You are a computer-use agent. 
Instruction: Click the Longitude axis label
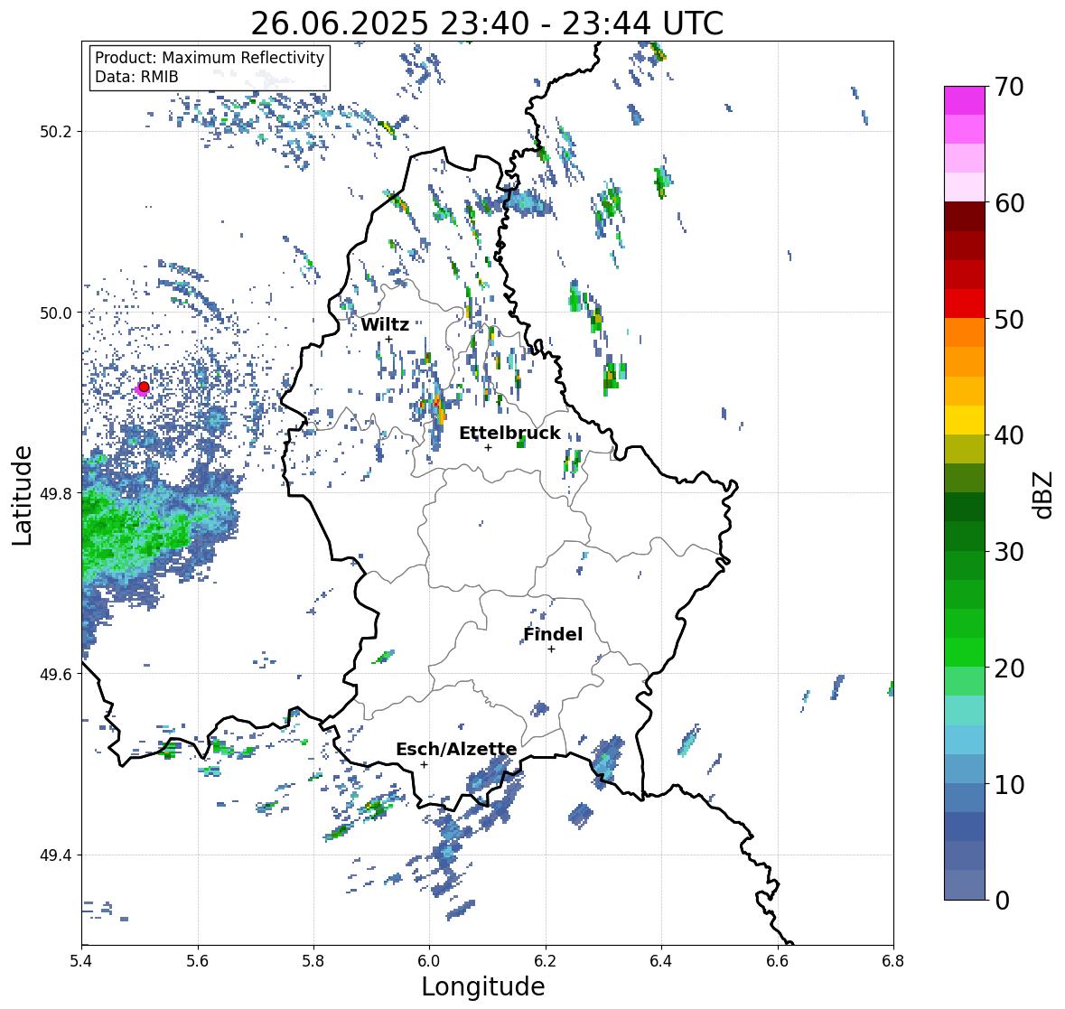[483, 986]
